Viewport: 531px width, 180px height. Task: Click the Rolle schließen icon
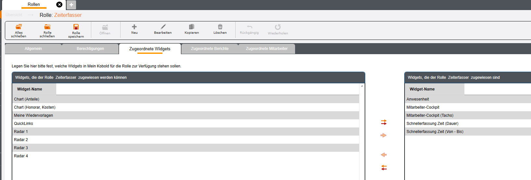47,27
